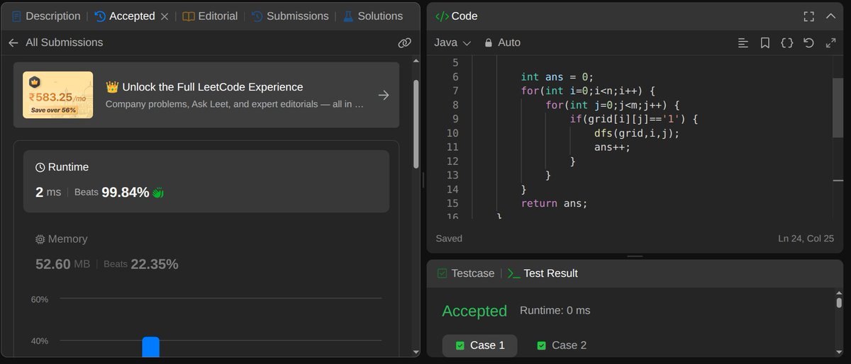Copy the submission link icon
The width and height of the screenshot is (851, 364).
(x=405, y=43)
